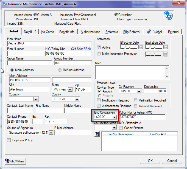Viewport: 187px width, 169px height.
Task: Expand the County dropdown showing LEHIGH
Action: pyautogui.click(x=77, y=99)
